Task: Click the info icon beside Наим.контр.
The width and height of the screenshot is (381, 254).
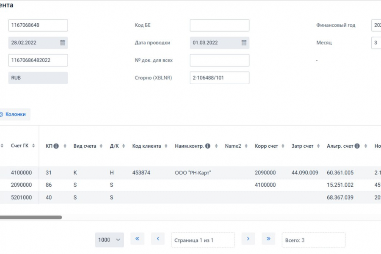Action: tap(207, 146)
